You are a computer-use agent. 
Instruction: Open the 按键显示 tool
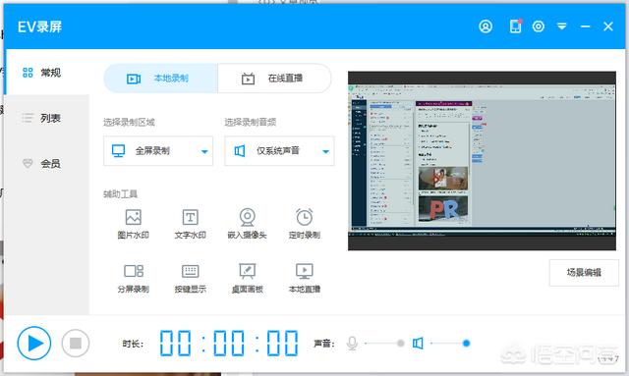tap(190, 279)
